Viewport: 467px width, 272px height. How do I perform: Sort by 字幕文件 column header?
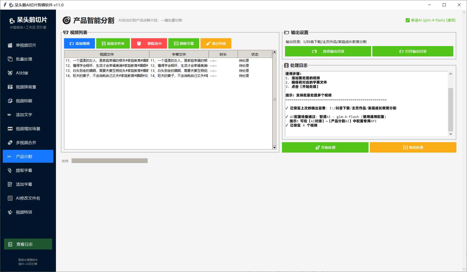click(179, 54)
